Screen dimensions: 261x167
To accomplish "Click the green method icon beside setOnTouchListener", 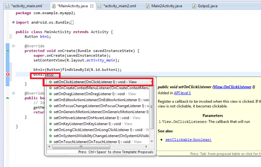I will tap(50, 142).
